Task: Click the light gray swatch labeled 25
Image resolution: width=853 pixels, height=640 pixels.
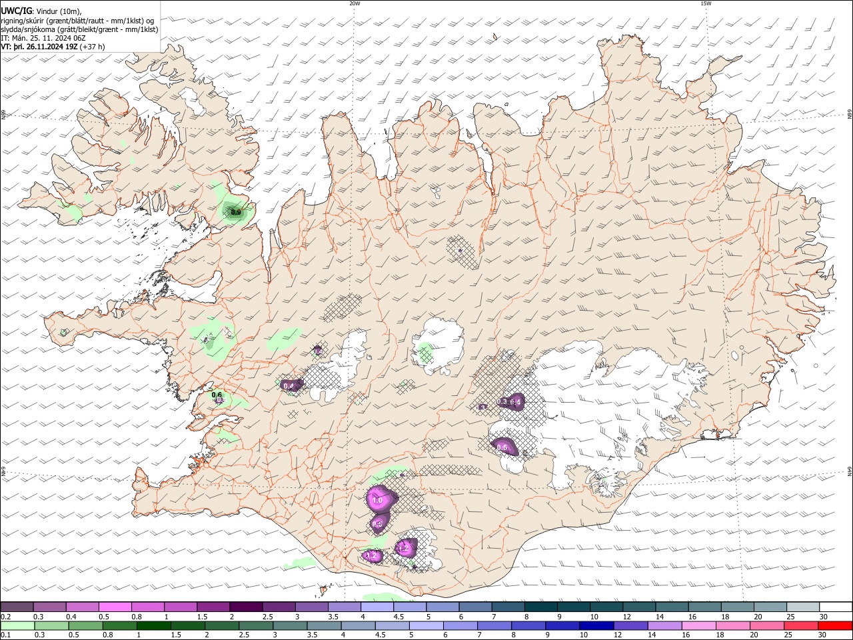Action: click(x=803, y=607)
